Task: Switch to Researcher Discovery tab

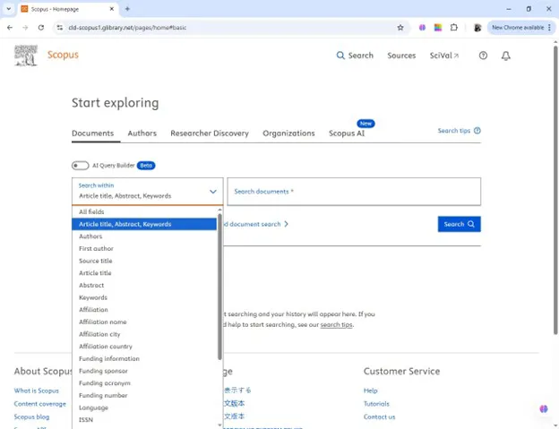Action: (x=210, y=133)
